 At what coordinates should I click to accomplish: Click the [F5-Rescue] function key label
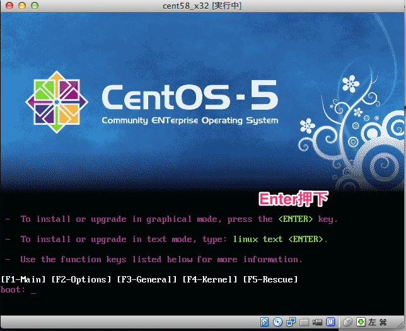click(x=270, y=279)
